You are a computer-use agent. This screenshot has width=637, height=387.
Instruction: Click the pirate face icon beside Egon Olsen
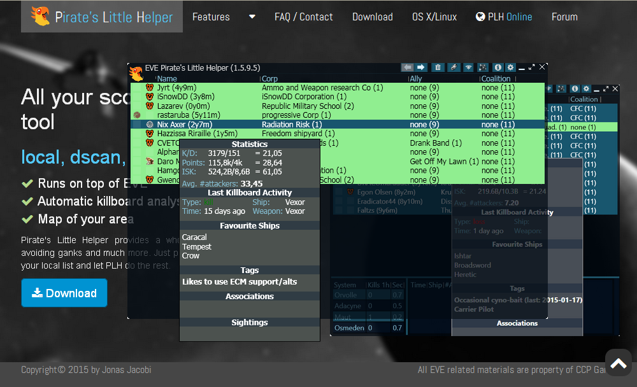pos(350,192)
